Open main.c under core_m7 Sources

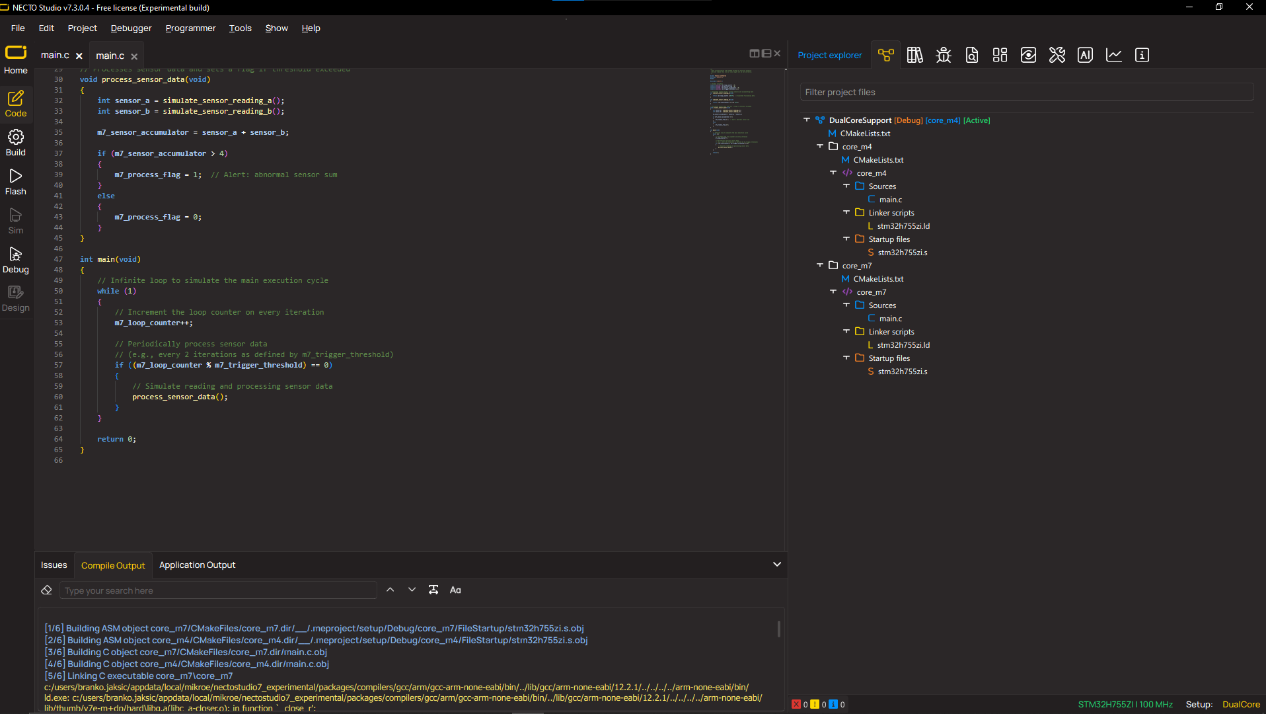coord(891,319)
